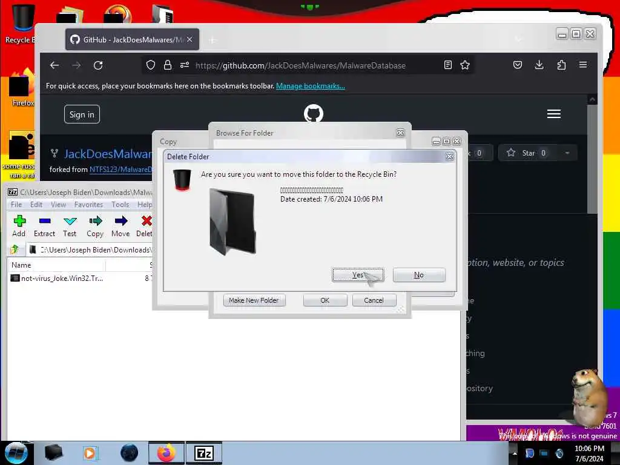This screenshot has height=465, width=620.
Task: Bookmark this page with the star icon
Action: (x=465, y=65)
